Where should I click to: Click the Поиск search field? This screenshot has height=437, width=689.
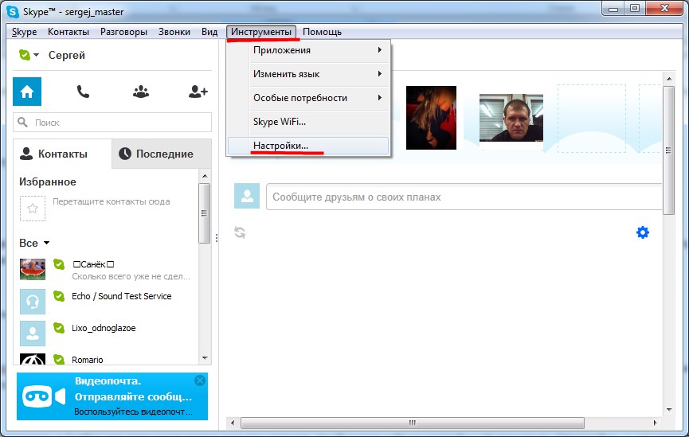[x=112, y=122]
